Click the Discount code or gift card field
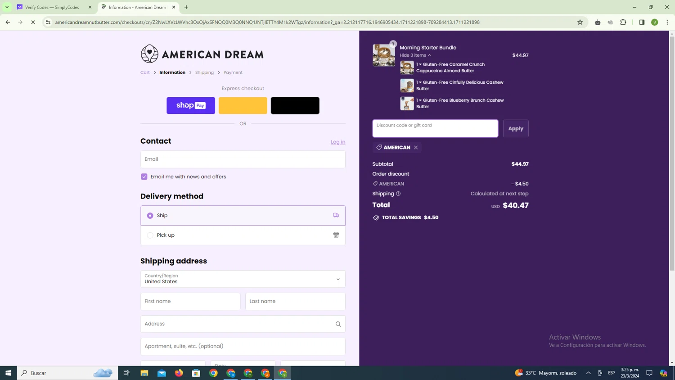 (x=435, y=129)
